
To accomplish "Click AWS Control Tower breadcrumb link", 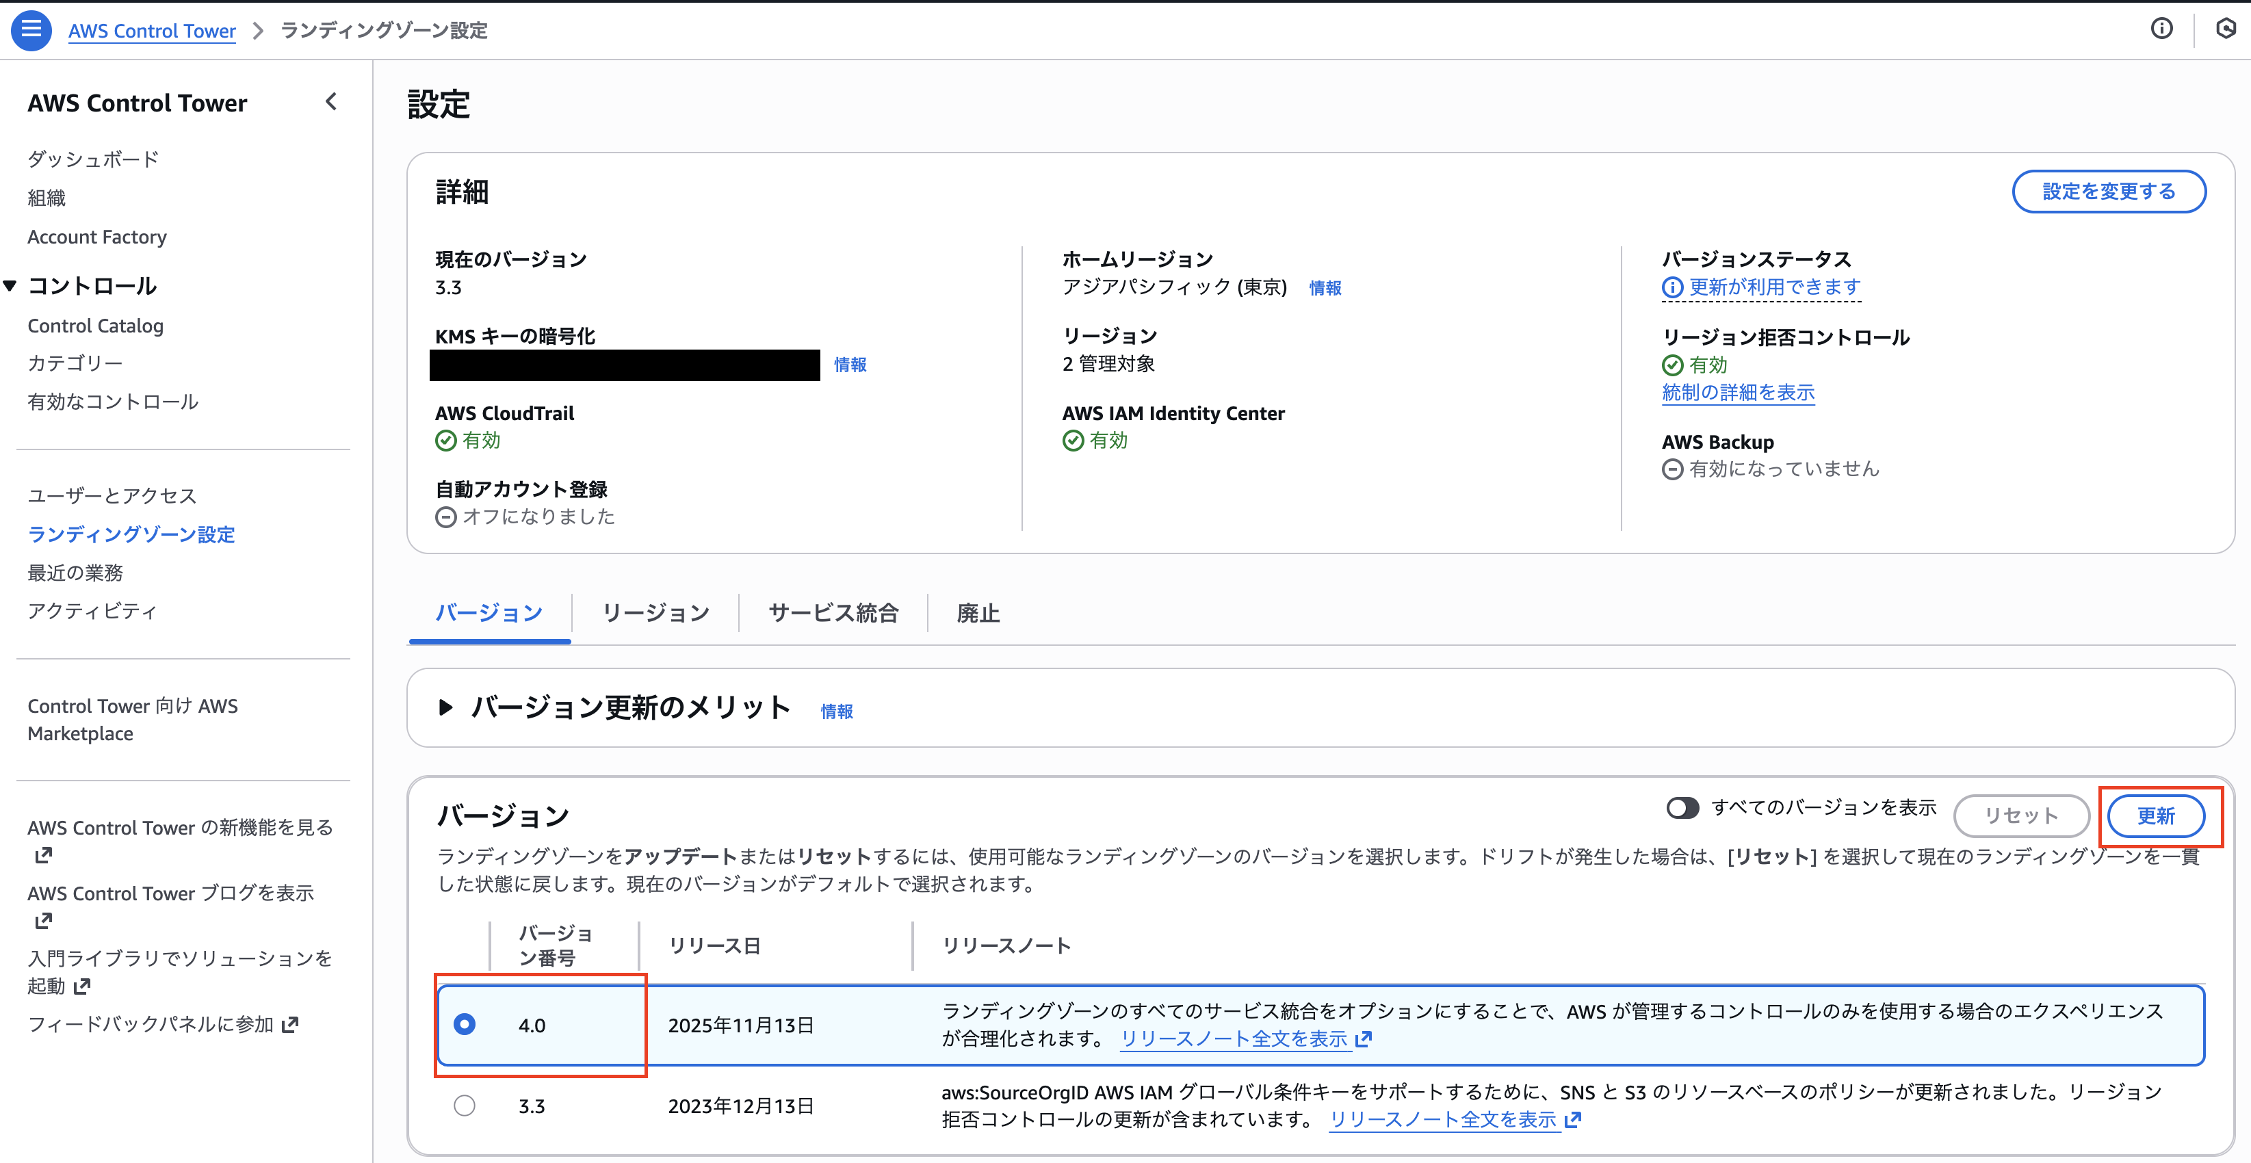I will click(x=152, y=31).
